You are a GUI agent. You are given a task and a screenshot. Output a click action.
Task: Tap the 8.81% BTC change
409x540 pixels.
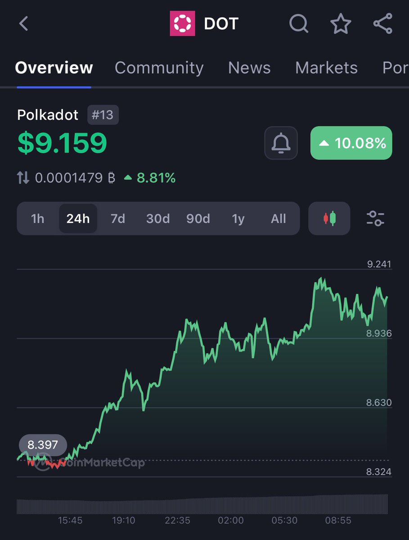[150, 178]
